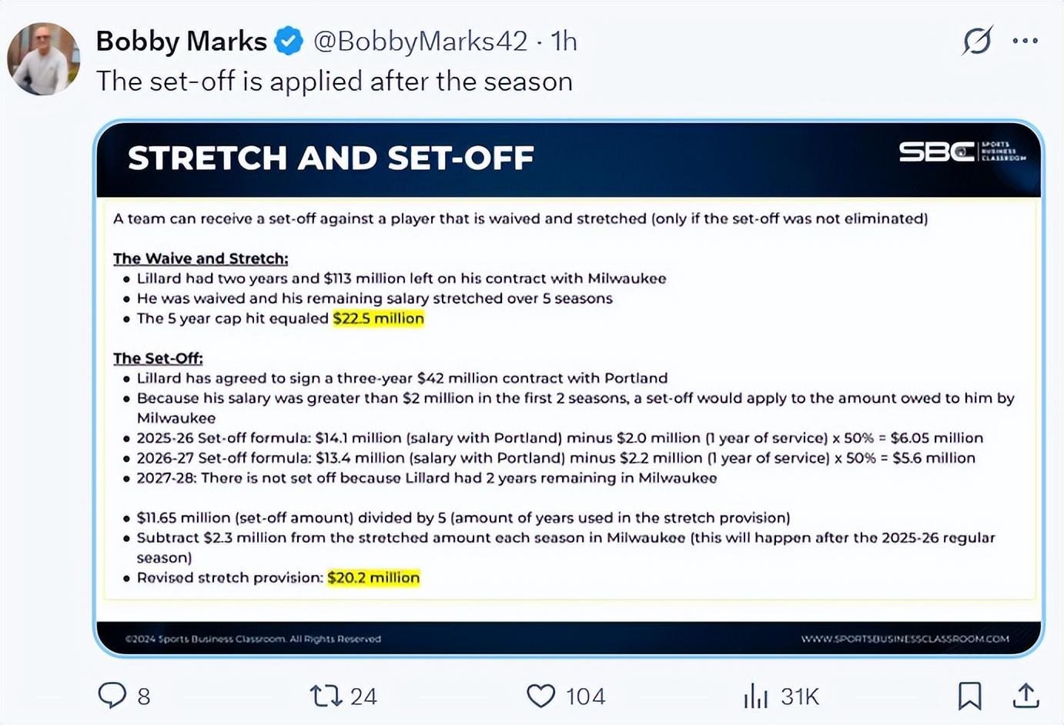Viewport: 1064px width, 725px height.
Task: Toggle the bookmark icon
Action: tap(969, 696)
